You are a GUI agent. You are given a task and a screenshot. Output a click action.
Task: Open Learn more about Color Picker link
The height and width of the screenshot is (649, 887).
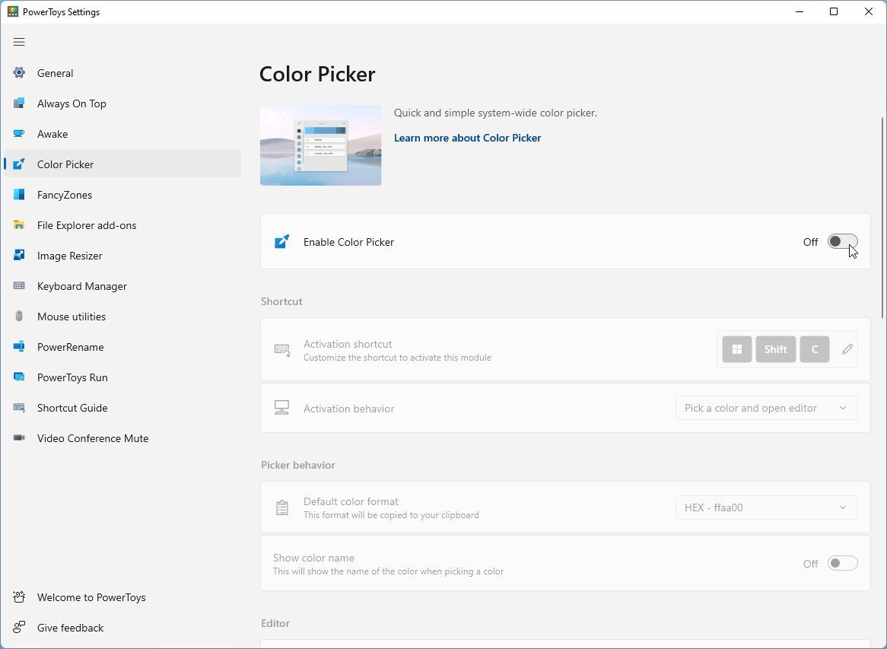467,138
